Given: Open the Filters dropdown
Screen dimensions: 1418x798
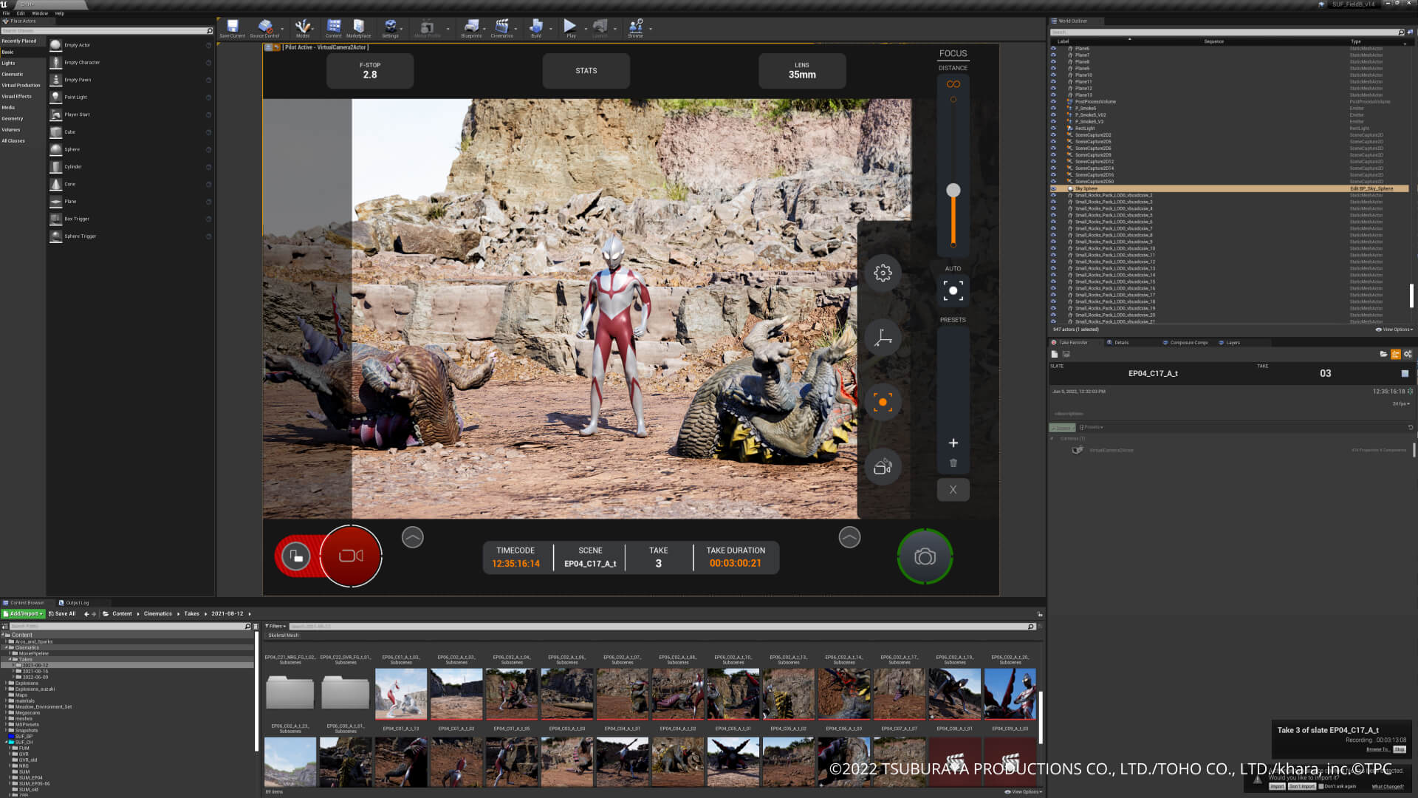Looking at the screenshot, I should pos(275,626).
